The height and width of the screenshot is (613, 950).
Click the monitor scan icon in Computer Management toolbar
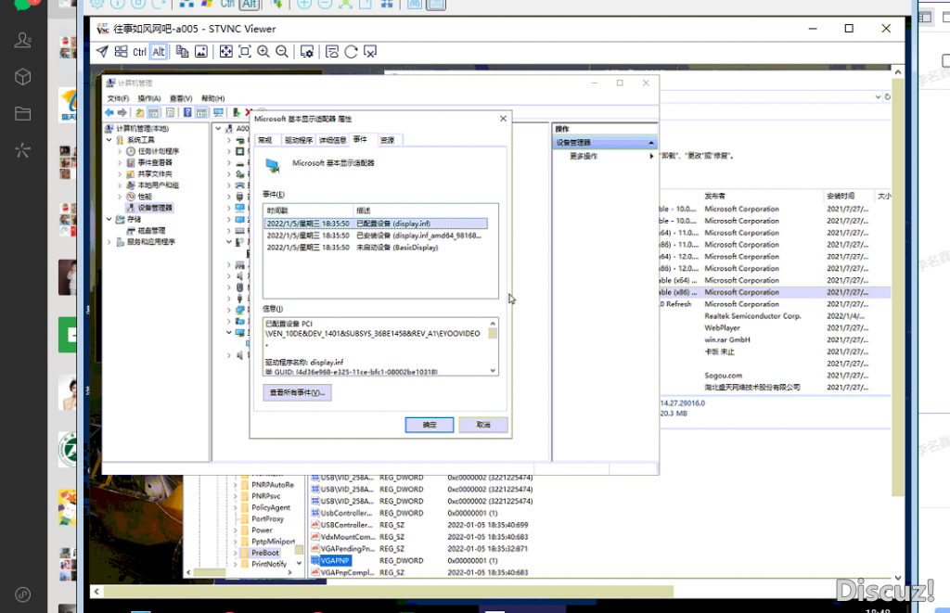(219, 112)
